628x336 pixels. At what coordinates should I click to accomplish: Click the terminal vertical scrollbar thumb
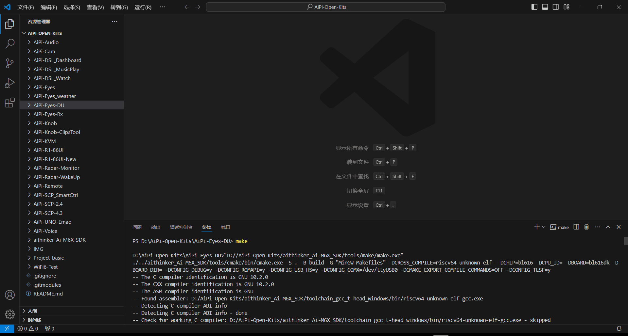[x=626, y=241]
